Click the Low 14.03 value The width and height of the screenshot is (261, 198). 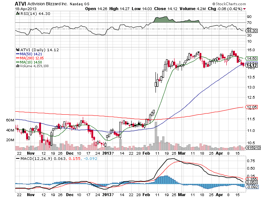point(142,9)
